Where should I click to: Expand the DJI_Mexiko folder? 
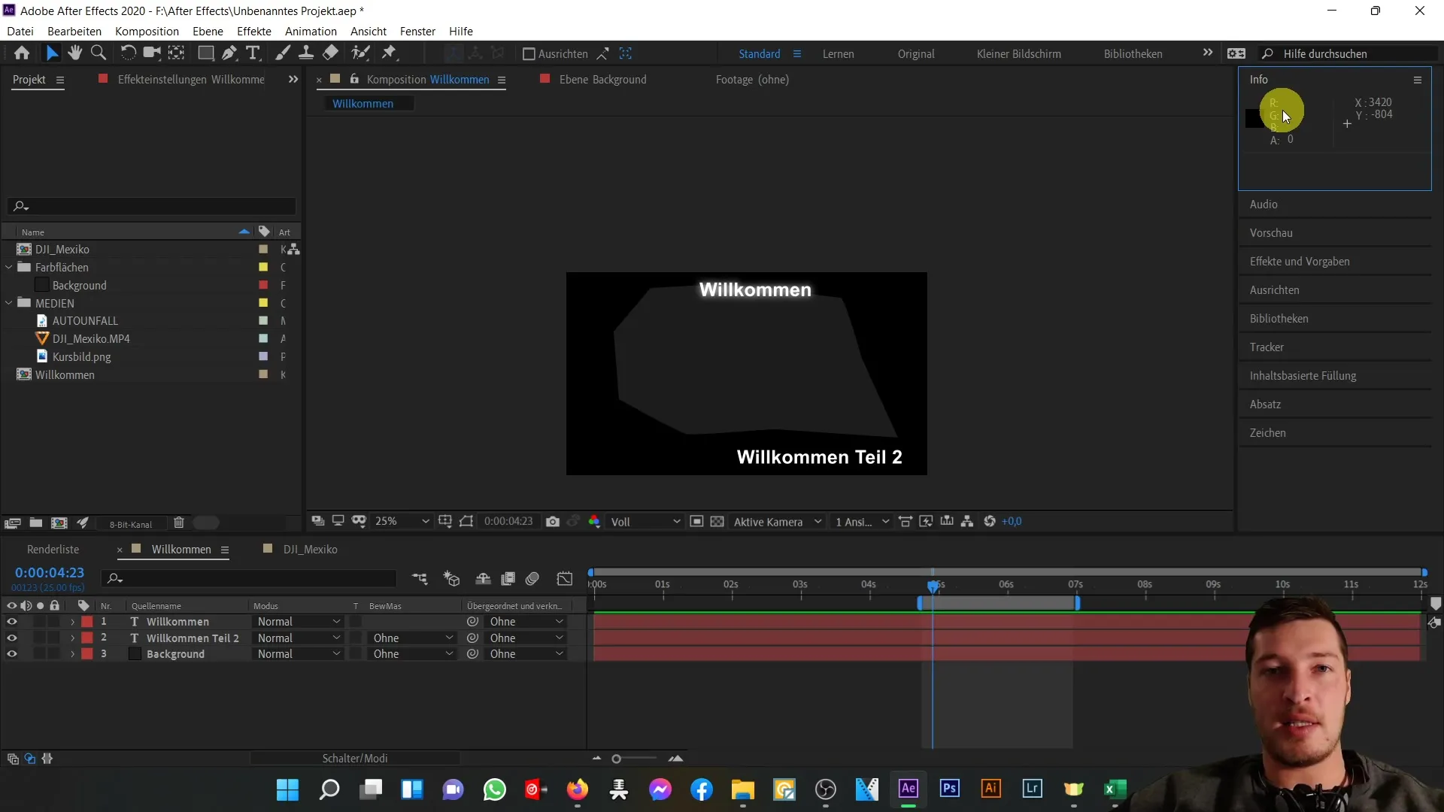9,249
